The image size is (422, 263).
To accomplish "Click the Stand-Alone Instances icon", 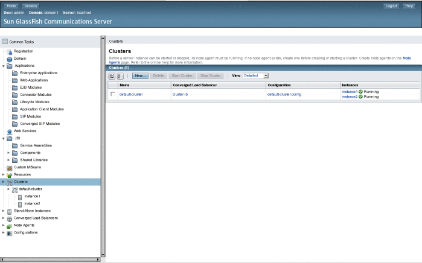I will [x=10, y=211].
